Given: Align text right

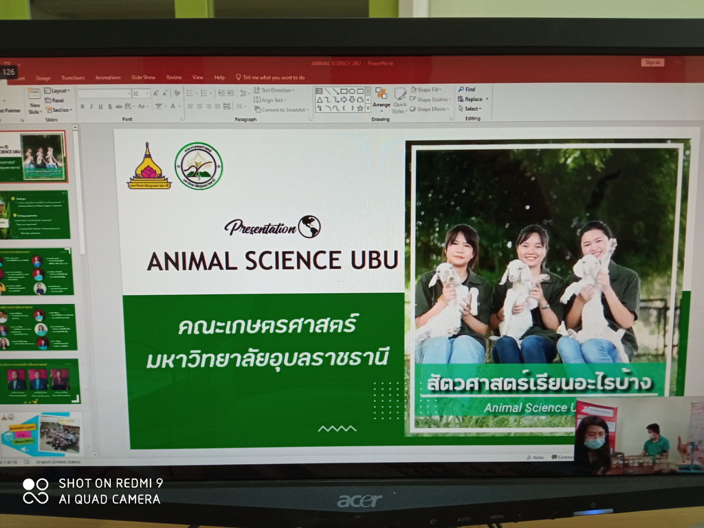Looking at the screenshot, I should point(209,107).
